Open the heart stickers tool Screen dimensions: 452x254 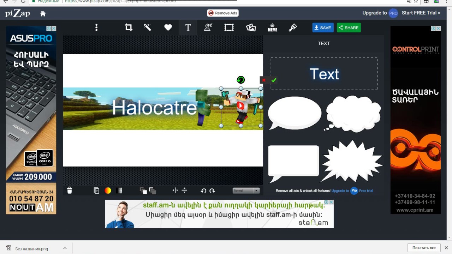[168, 28]
